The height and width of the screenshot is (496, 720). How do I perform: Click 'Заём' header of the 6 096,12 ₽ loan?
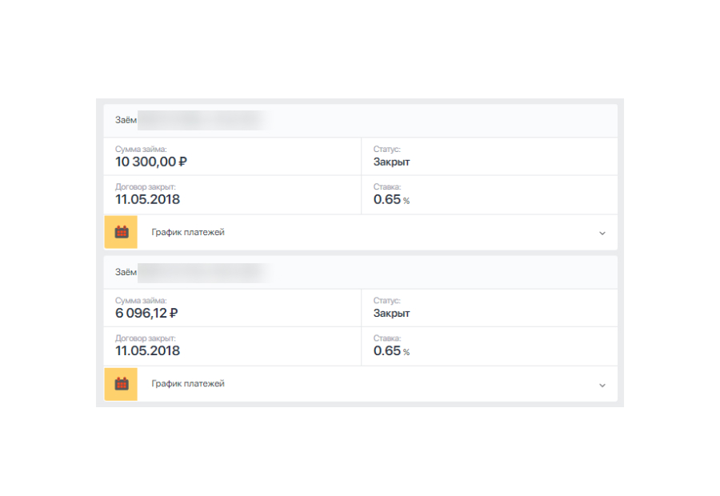pyautogui.click(x=126, y=272)
